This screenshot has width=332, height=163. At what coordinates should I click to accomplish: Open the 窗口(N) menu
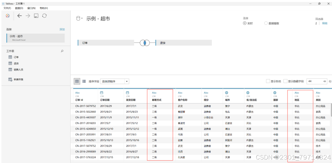(31, 8)
